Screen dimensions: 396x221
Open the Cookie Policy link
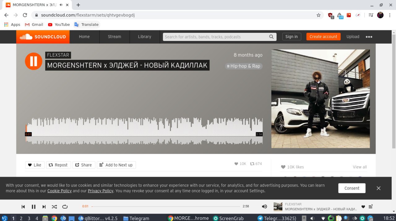pyautogui.click(x=59, y=191)
